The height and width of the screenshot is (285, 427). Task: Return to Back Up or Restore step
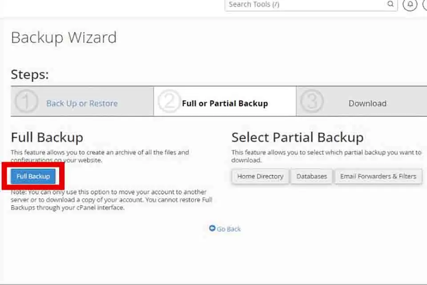[82, 103]
